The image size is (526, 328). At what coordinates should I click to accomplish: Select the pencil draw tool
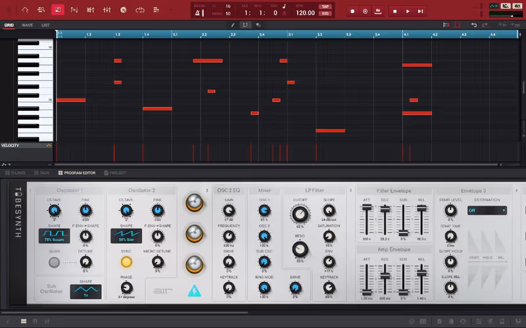click(233, 25)
